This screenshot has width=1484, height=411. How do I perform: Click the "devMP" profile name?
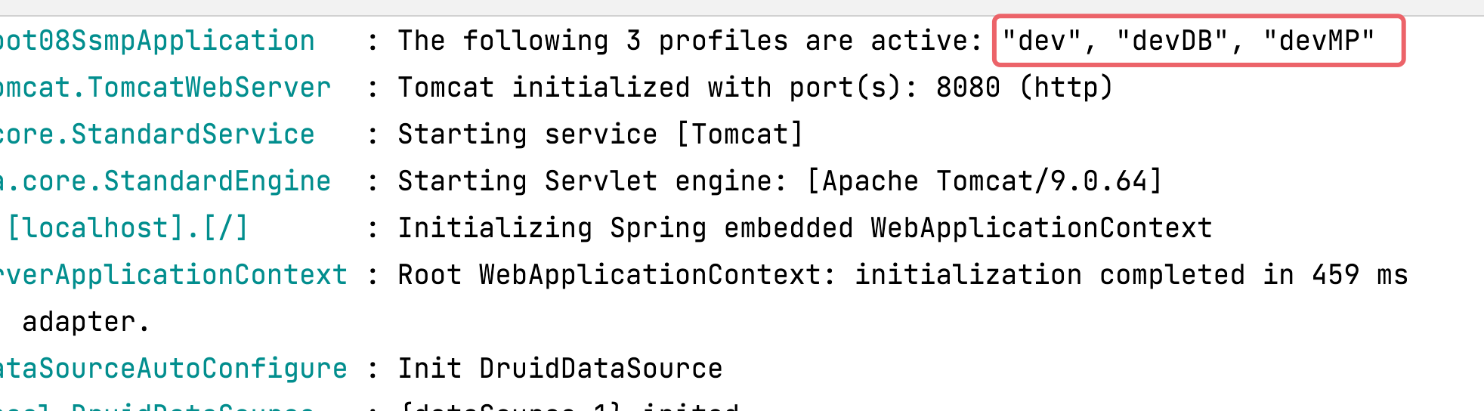click(x=1319, y=41)
